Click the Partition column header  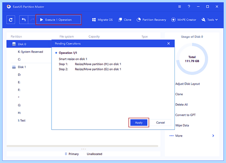point(16,37)
